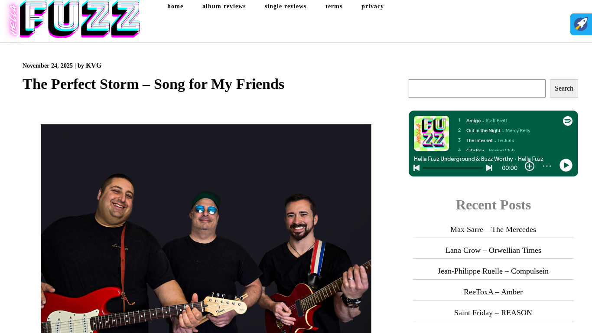The image size is (592, 333).
Task: Seek within the Spotify progress bar
Action: (453, 168)
